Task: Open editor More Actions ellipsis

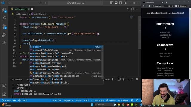Action: pos(137,9)
